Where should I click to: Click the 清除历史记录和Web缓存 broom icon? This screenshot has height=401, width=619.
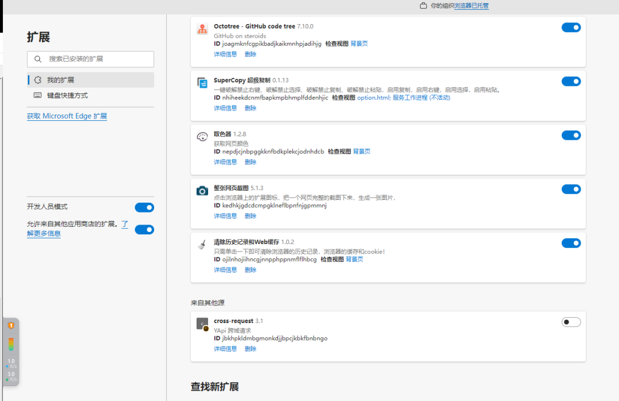[202, 245]
